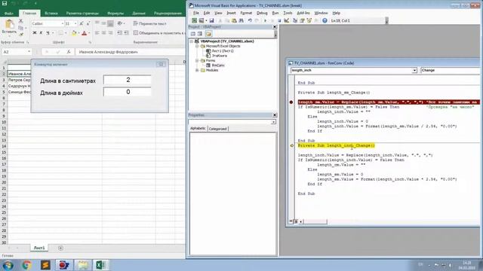483x271 pixels.
Task: Click Объединить и поместить merge button
Action: [x=158, y=33]
